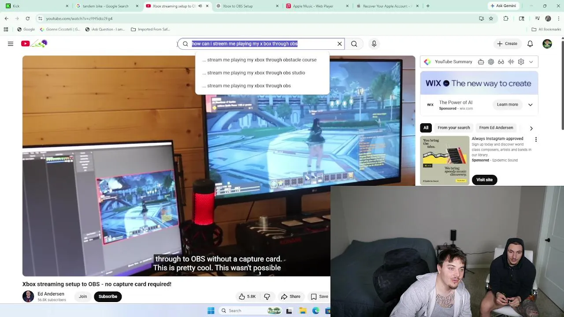
Task: Click Visit site for Epidemic Sound
Action: point(484,180)
